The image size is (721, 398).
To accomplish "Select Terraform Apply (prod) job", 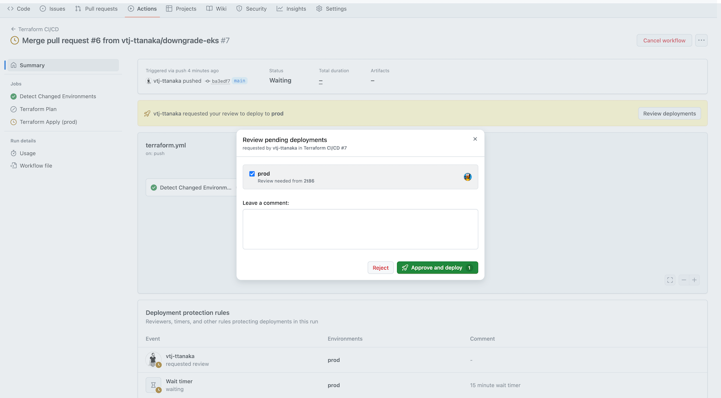I will pos(48,122).
